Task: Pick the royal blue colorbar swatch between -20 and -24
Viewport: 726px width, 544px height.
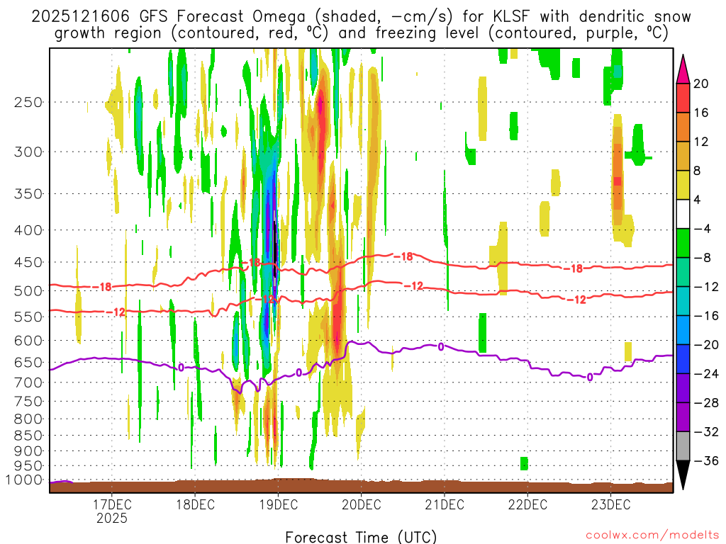Action: (683, 359)
